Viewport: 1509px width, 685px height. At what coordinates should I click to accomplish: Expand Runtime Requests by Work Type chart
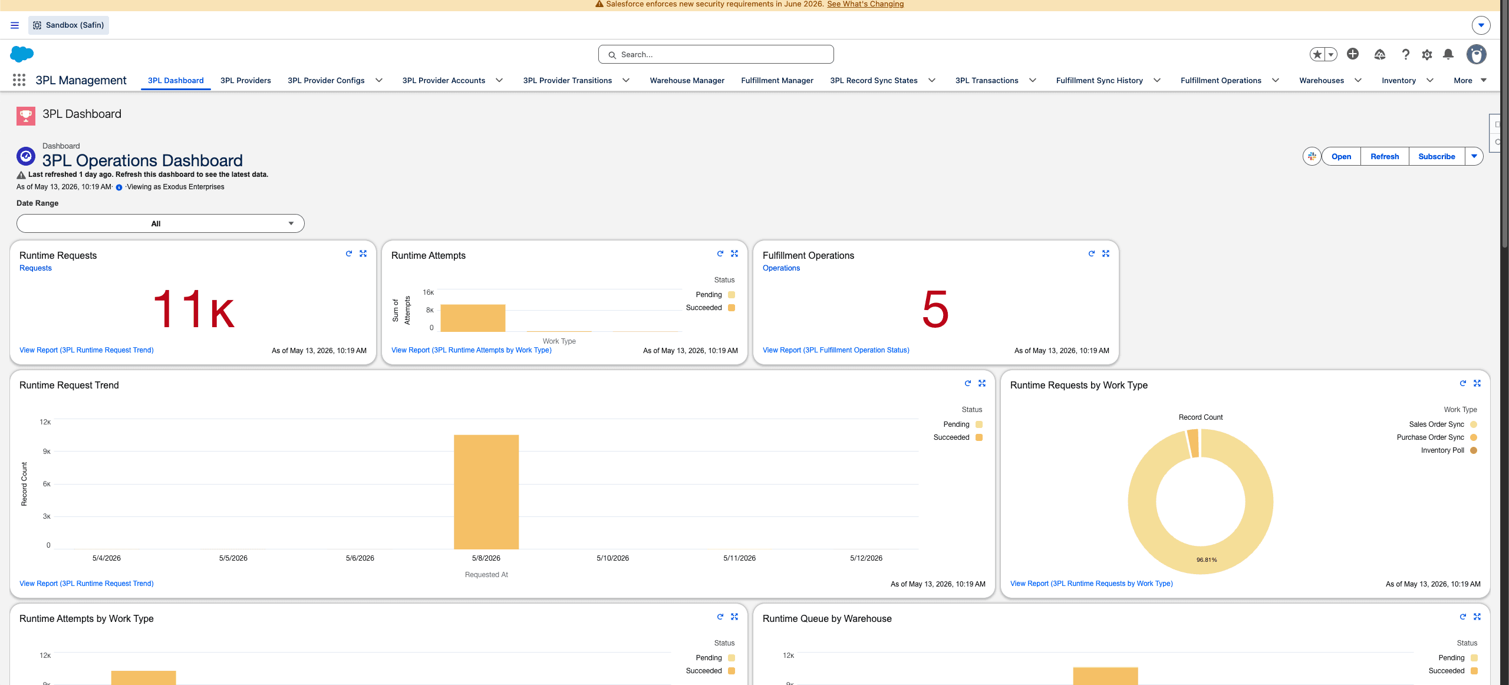[1477, 383]
